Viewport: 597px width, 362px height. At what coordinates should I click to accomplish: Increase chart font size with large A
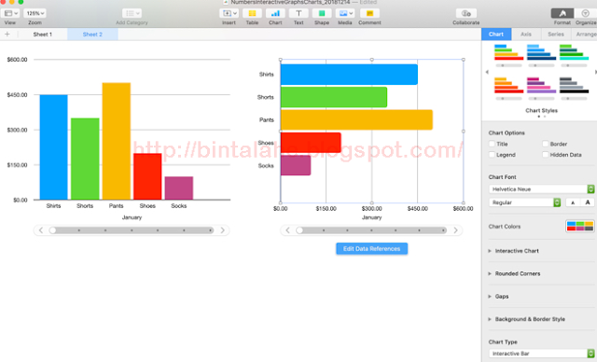click(x=588, y=202)
